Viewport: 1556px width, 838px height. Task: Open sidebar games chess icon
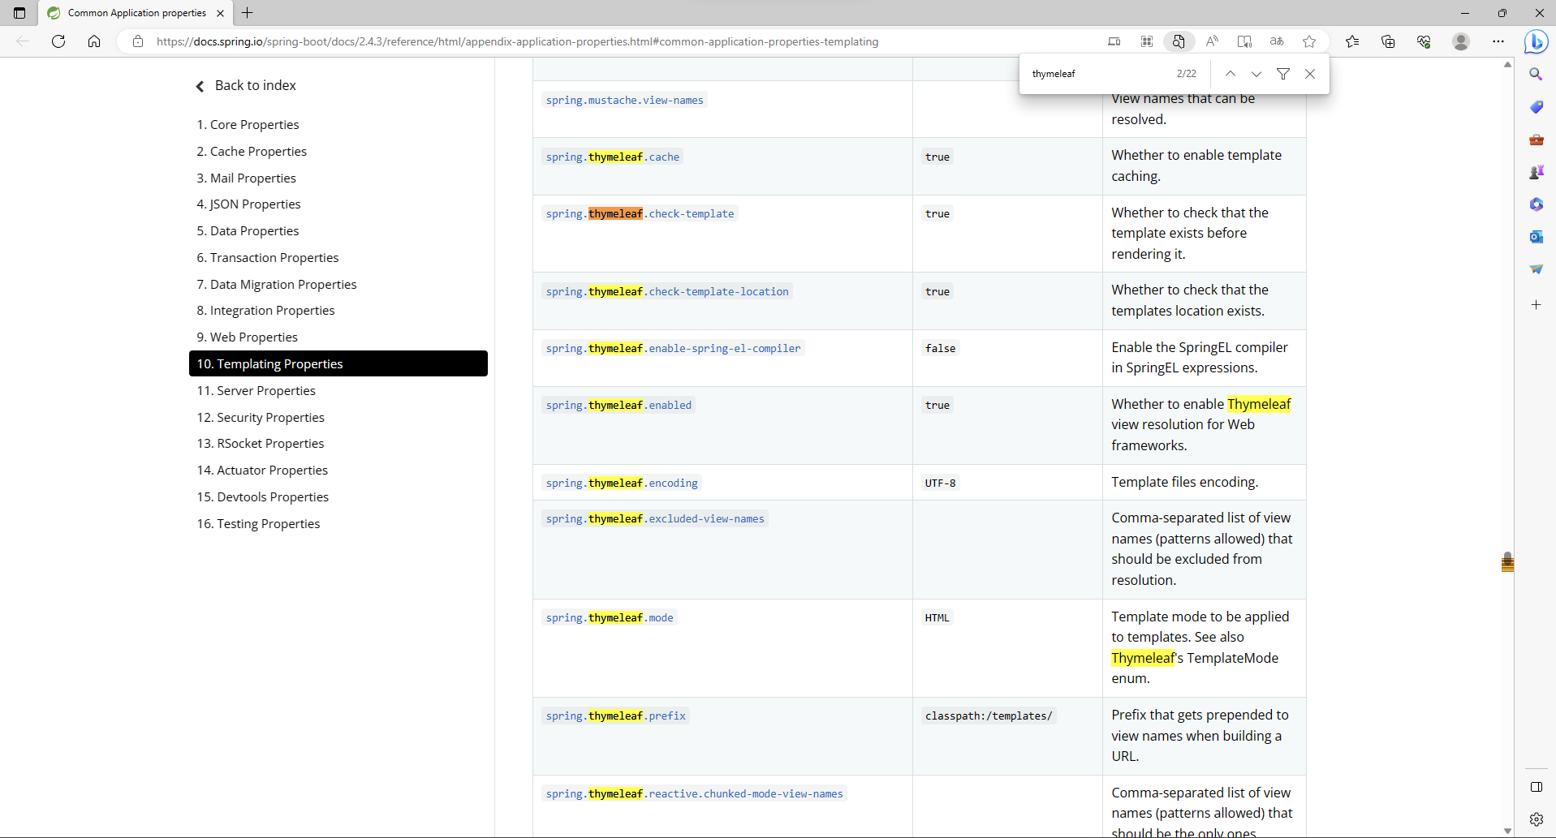1536,172
